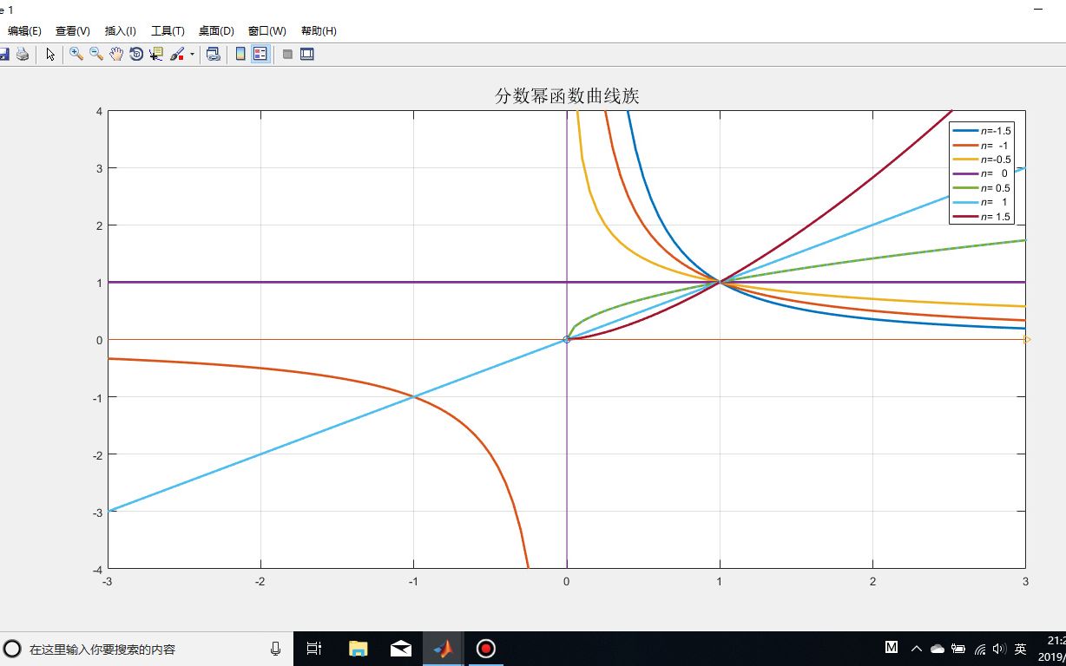This screenshot has width=1066, height=666.
Task: Click the OneDrive cloud tray icon
Action: 938,649
